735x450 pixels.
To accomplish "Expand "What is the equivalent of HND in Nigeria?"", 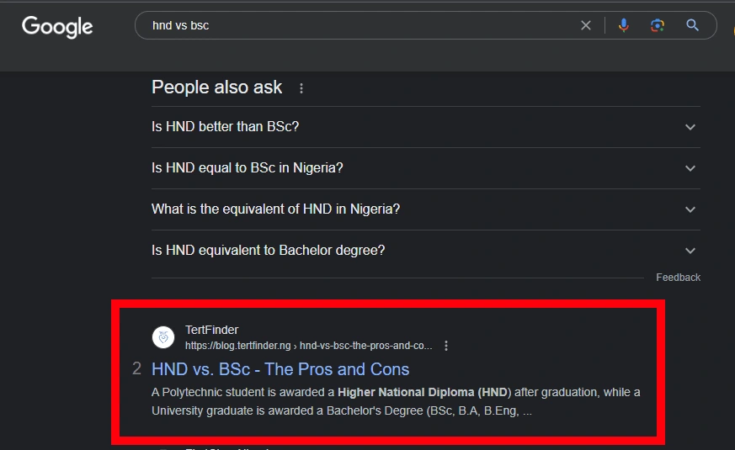I will [275, 209].
